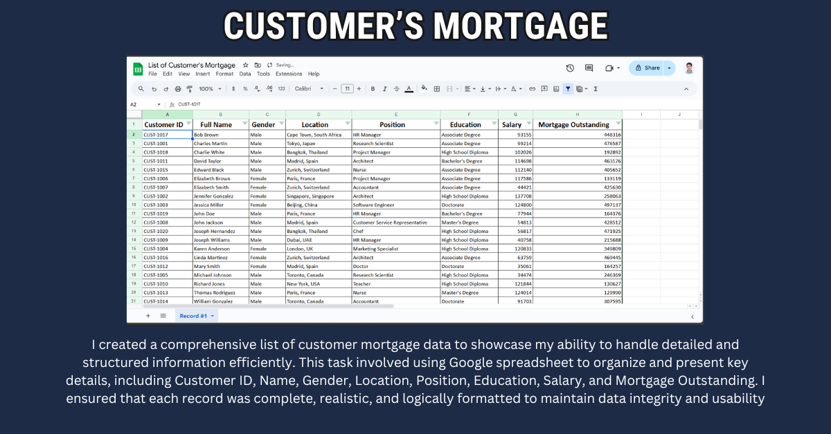Decrease font size with minus button
The height and width of the screenshot is (434, 831).
pos(335,88)
